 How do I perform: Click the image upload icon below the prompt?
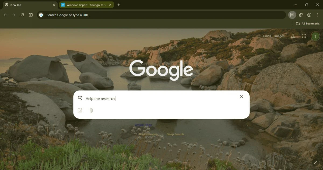click(80, 110)
